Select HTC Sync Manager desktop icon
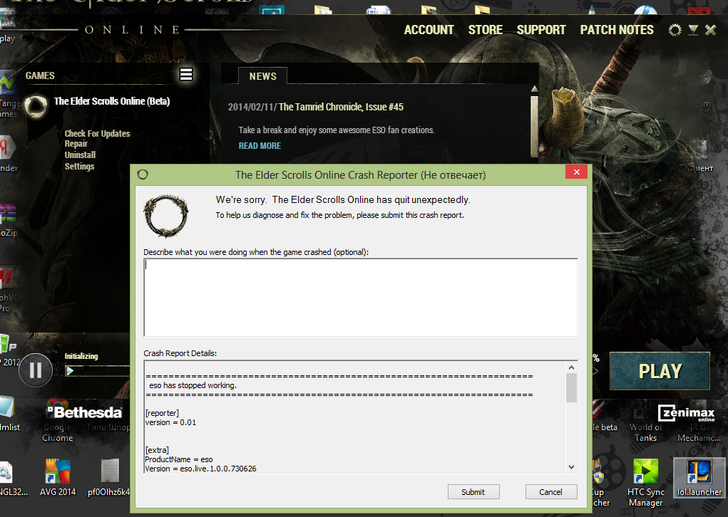This screenshot has width=728, height=517. (646, 483)
